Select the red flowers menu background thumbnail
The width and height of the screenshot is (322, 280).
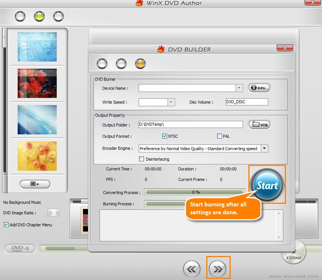[x=37, y=83]
